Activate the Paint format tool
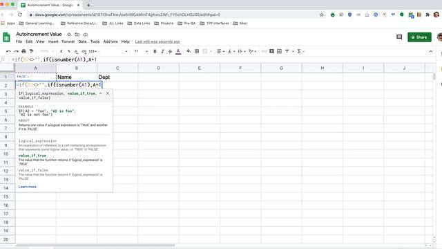 [x=31, y=51]
